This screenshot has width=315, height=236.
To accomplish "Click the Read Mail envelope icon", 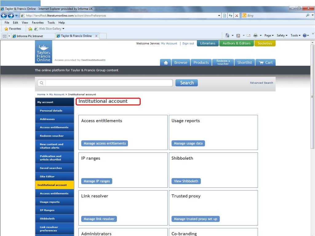I will click(x=249, y=36).
